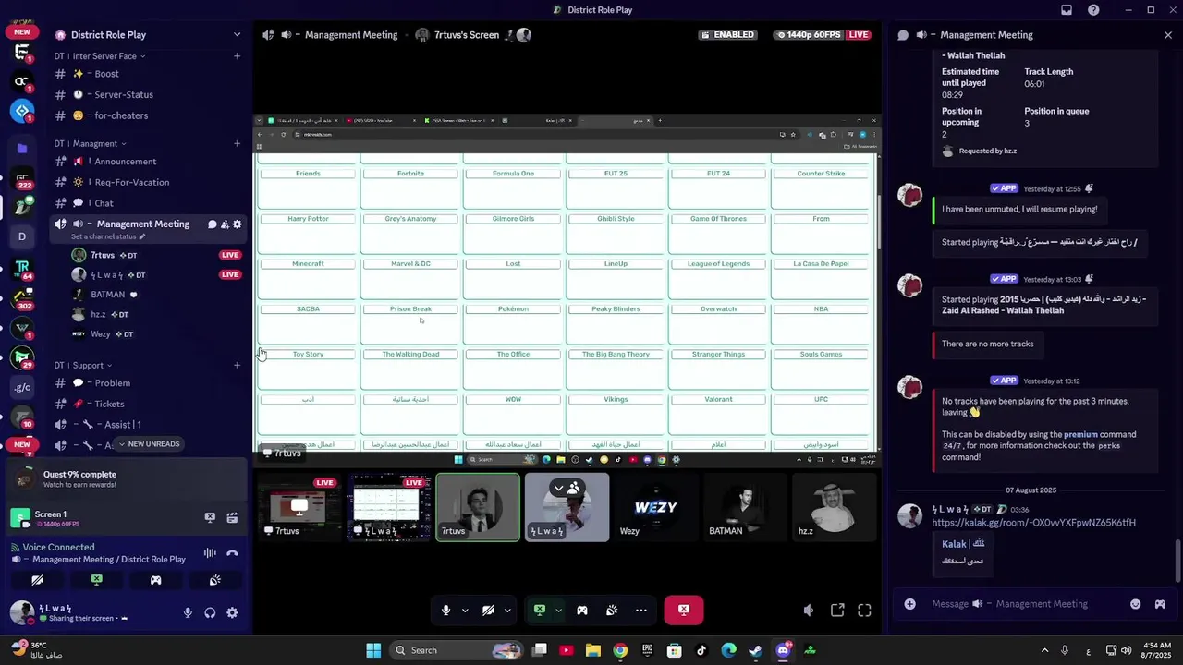Expand District Role Play server menu
Image resolution: width=1183 pixels, height=665 pixels.
[237, 35]
